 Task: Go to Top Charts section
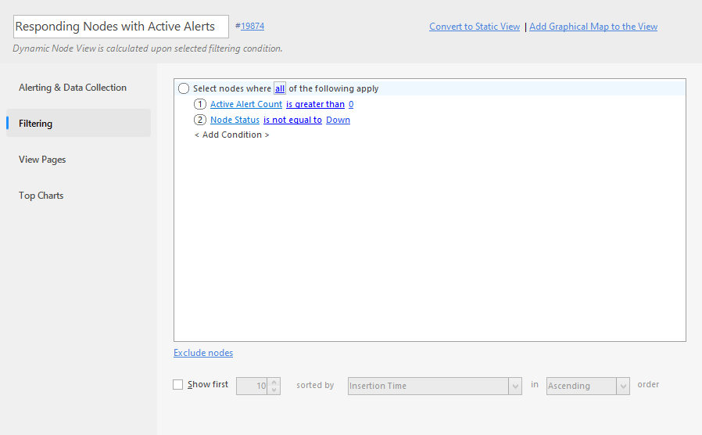tap(41, 196)
